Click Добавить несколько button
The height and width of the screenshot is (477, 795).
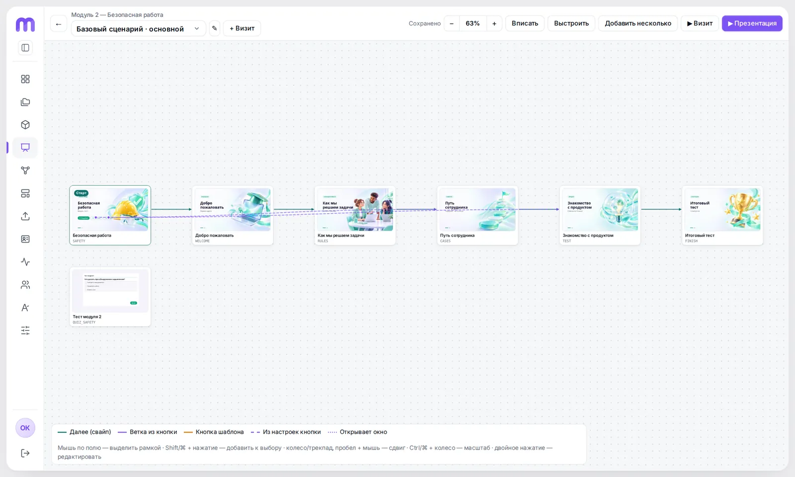coord(638,23)
